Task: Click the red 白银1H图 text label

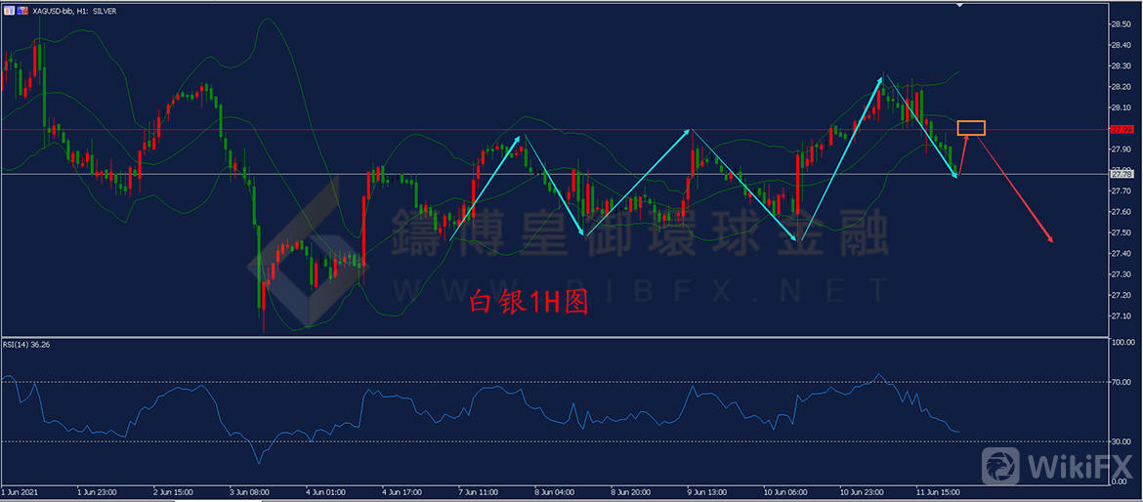Action: pyautogui.click(x=529, y=303)
